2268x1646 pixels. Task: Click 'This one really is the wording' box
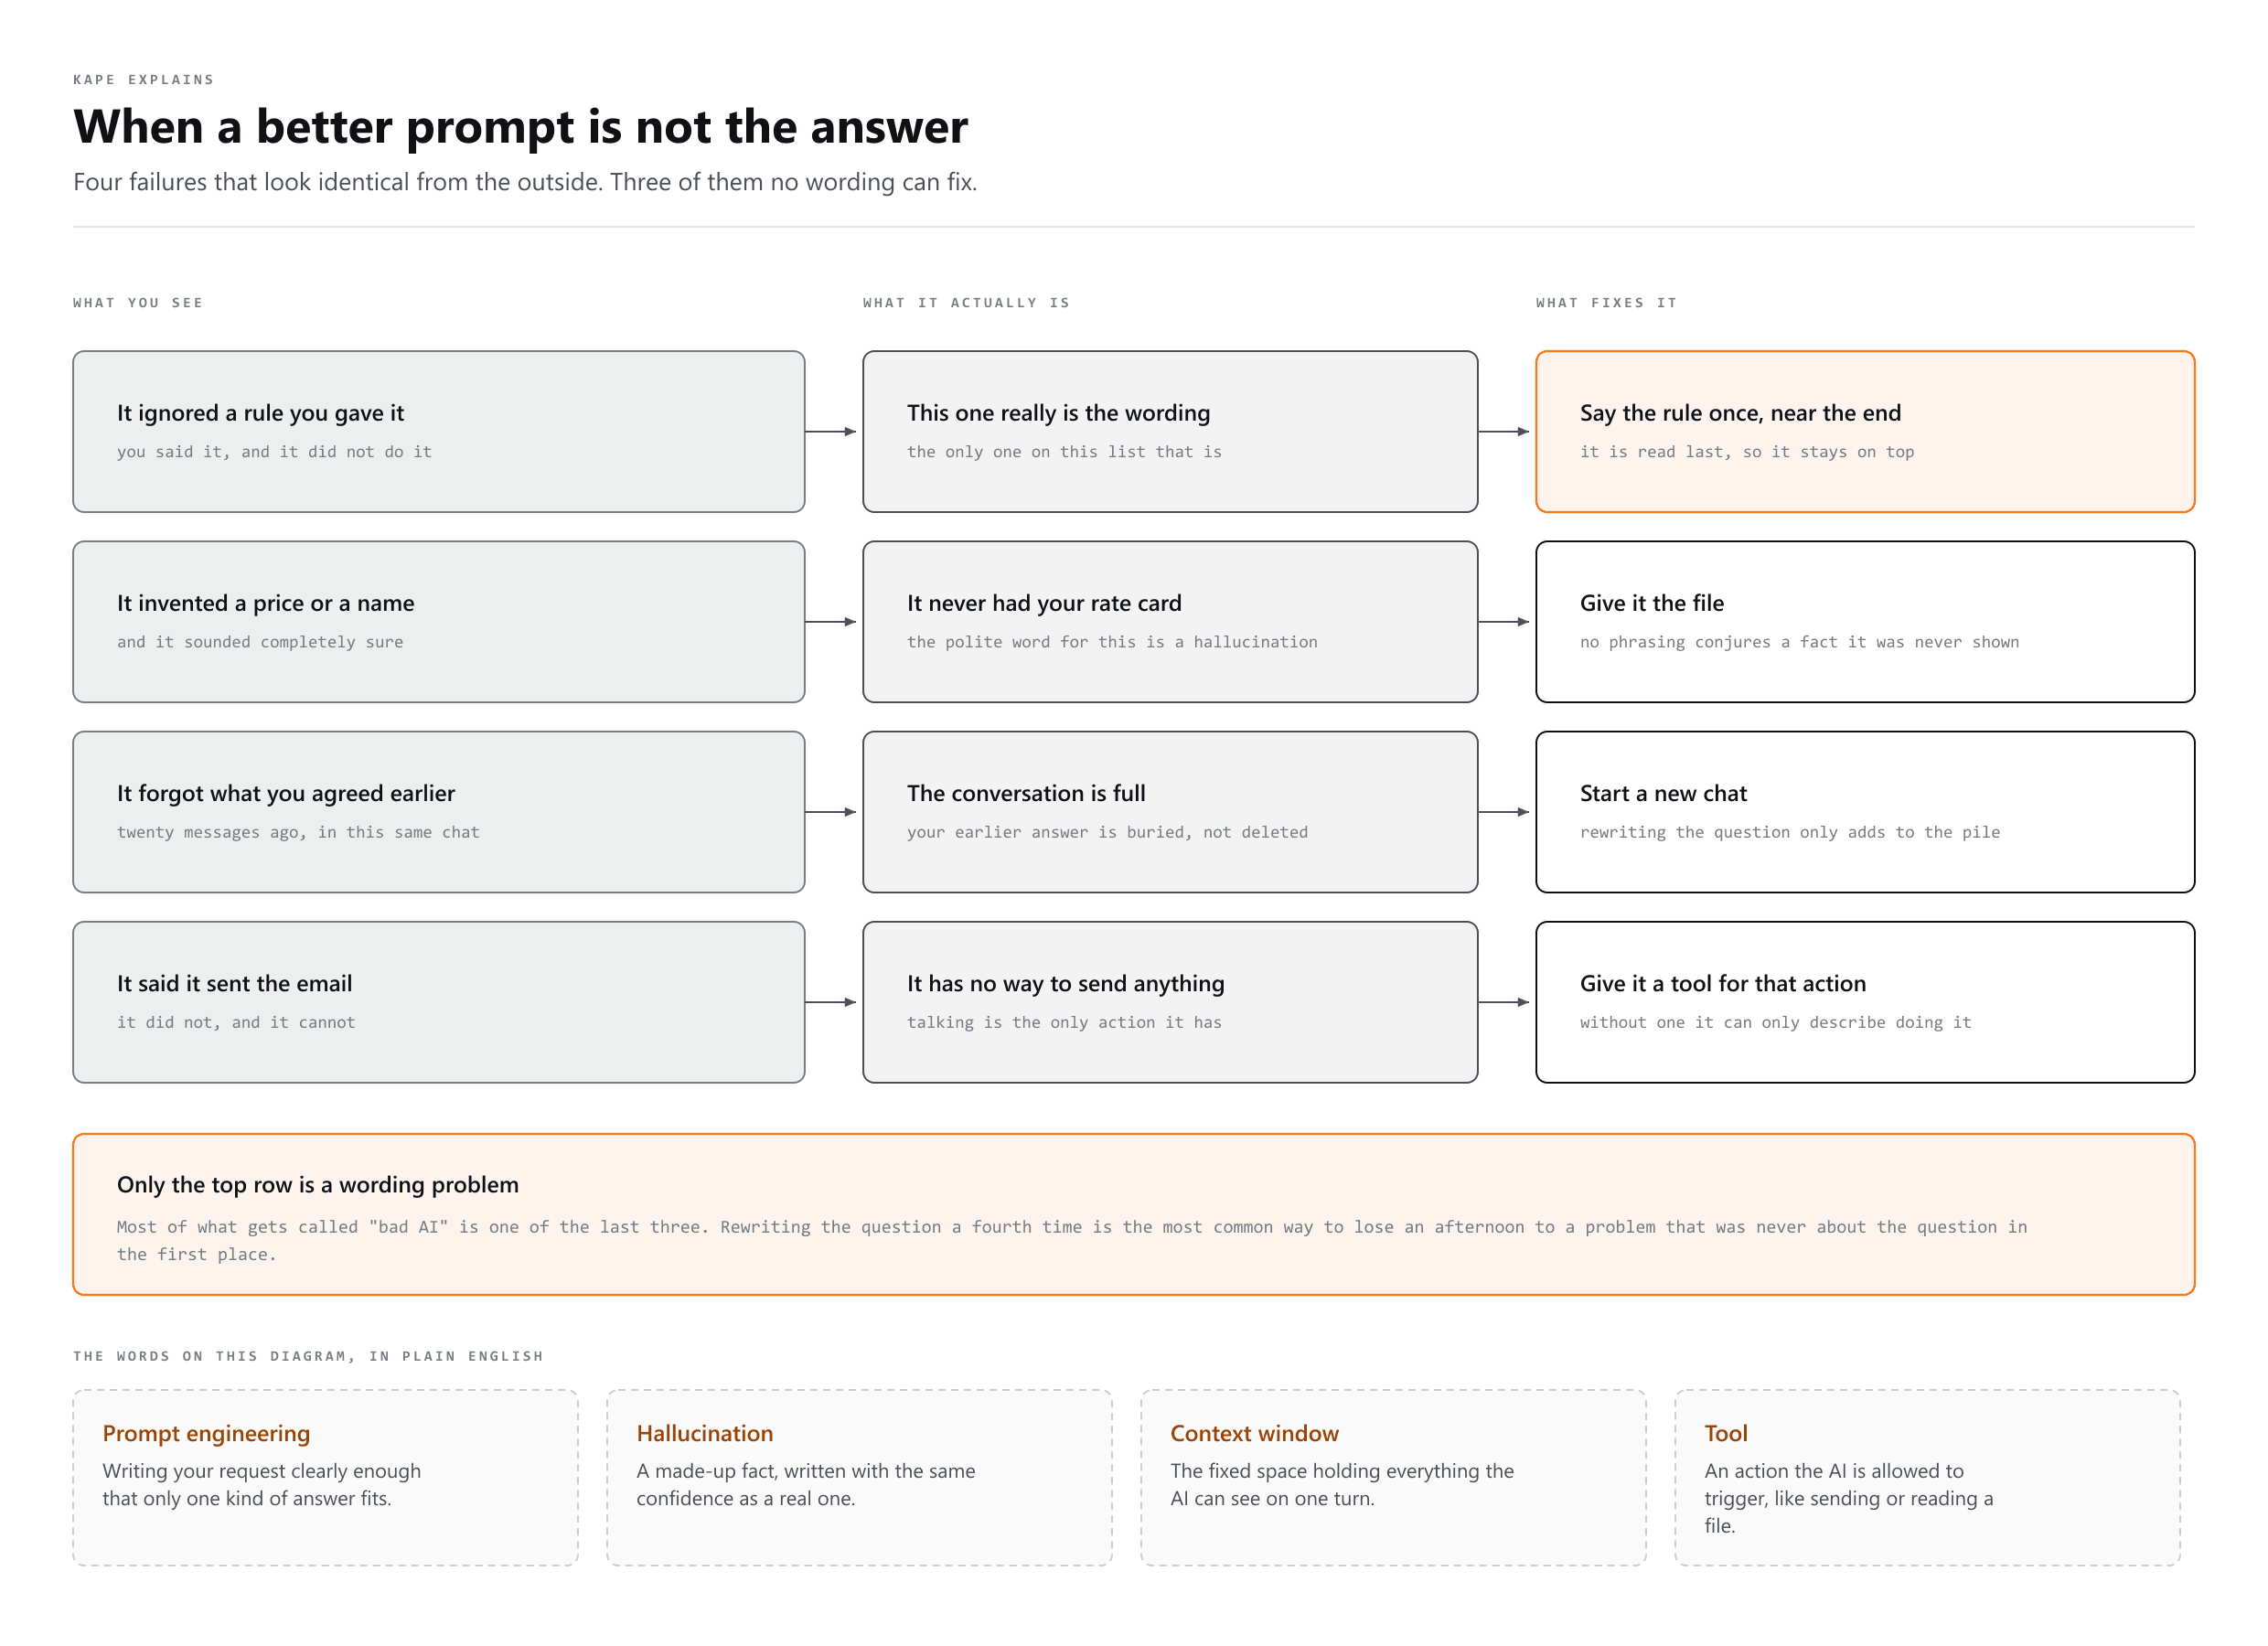point(1170,432)
